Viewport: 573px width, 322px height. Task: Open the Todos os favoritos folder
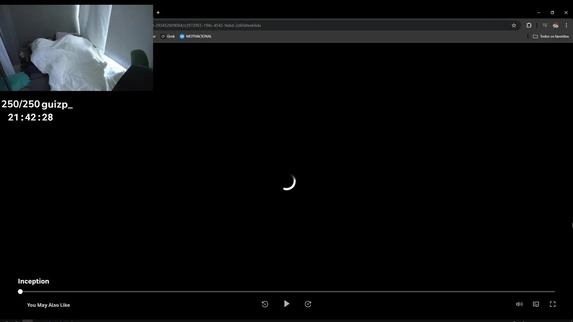pos(551,36)
